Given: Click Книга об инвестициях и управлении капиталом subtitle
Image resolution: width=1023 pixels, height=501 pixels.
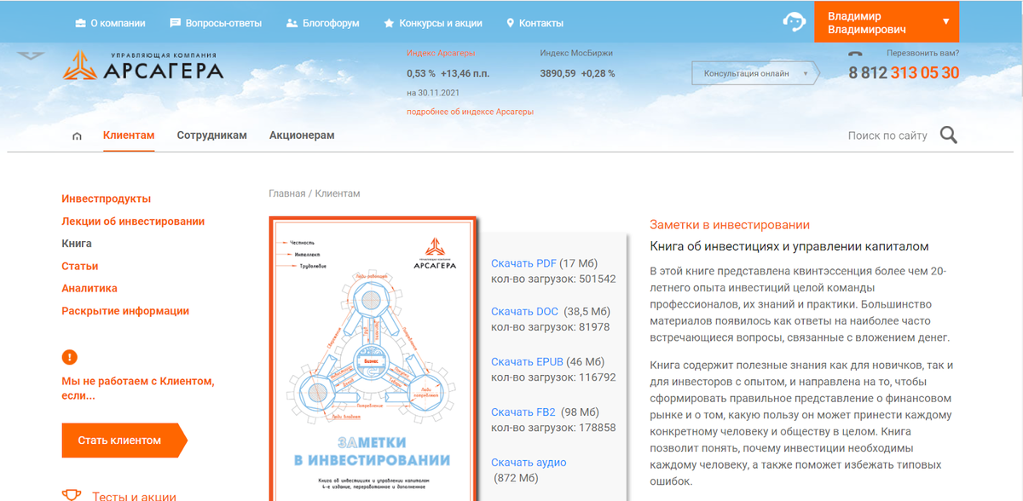Looking at the screenshot, I should point(789,246).
